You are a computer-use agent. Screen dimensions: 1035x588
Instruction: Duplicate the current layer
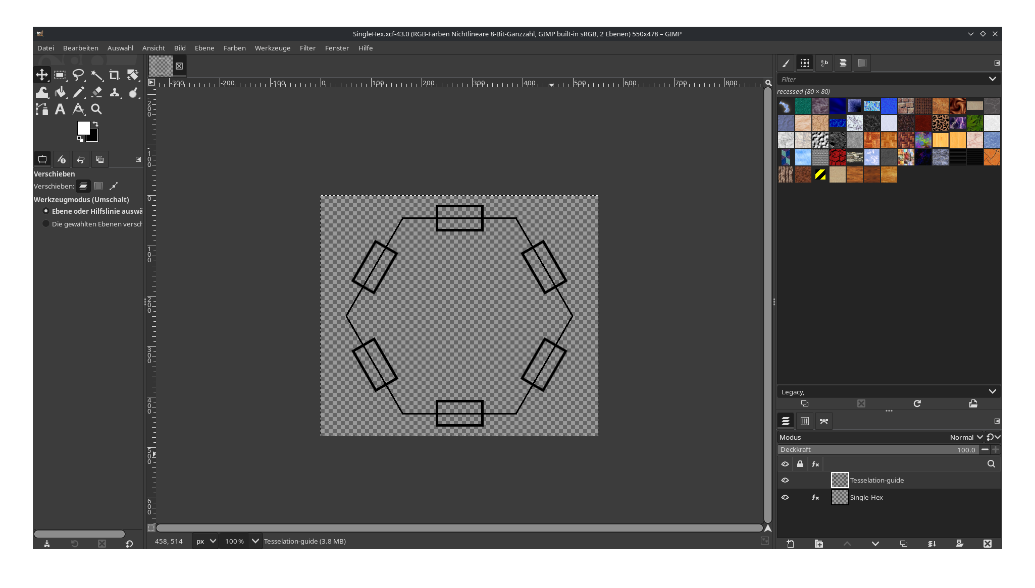tap(903, 544)
